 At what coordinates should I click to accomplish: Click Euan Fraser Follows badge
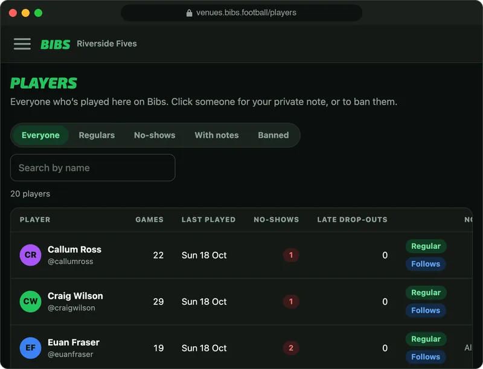(x=426, y=357)
